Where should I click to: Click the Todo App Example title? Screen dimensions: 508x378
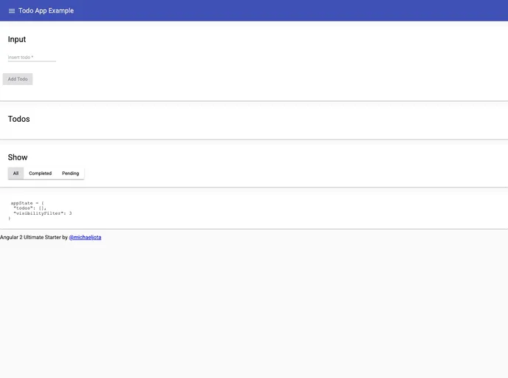[x=46, y=10]
